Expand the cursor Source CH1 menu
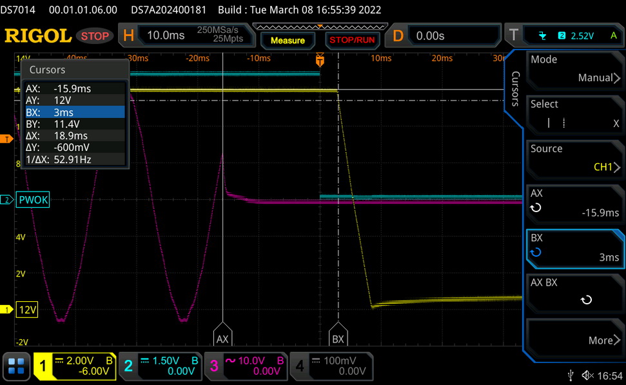626x385 pixels. point(575,159)
